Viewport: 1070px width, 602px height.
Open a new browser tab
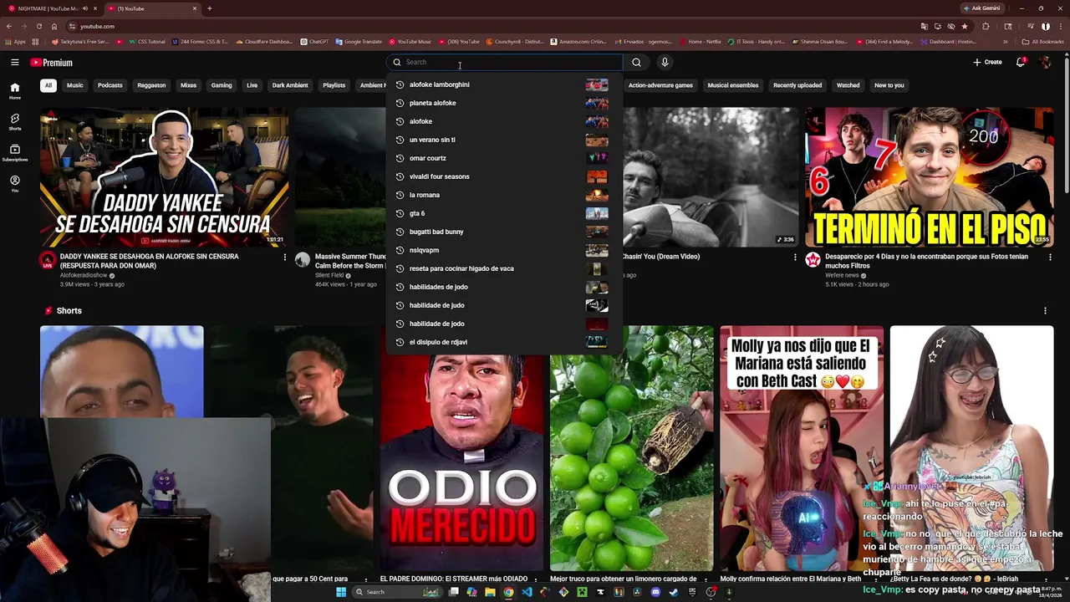pos(209,8)
